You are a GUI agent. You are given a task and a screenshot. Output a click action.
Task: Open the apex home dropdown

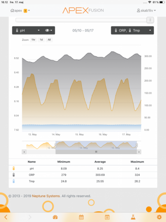(x=20, y=11)
